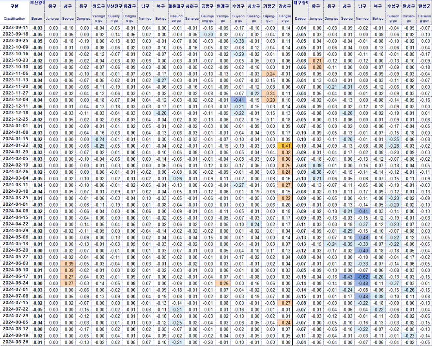Select the 2023-11-27 date cell
432x346 pixels.
point(15,94)
